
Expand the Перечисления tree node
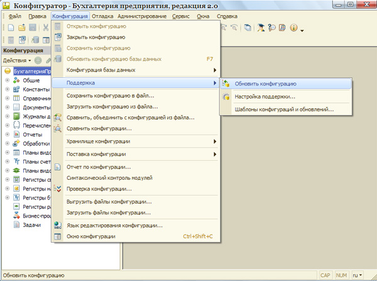[7, 125]
